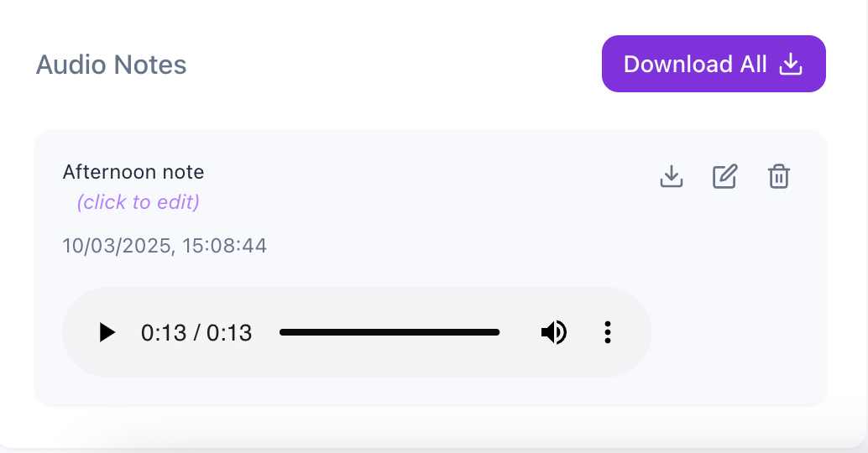Download the Afternoon note recording
The image size is (868, 453).
pos(672,176)
